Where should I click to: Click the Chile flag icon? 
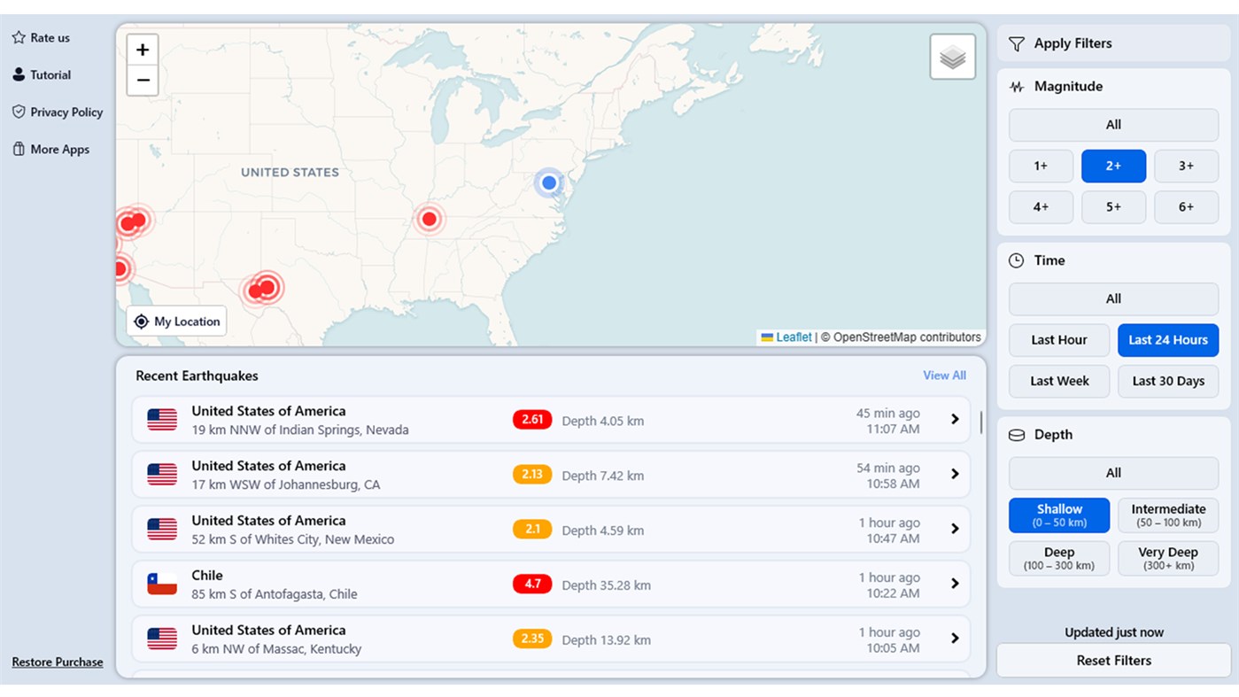[x=162, y=584]
